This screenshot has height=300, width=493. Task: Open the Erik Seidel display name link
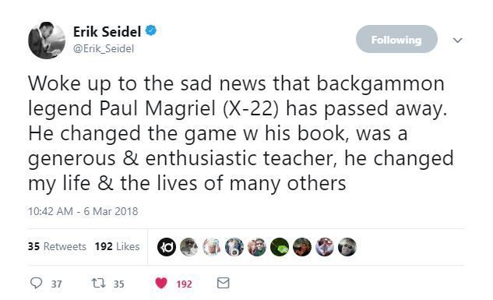pos(107,31)
